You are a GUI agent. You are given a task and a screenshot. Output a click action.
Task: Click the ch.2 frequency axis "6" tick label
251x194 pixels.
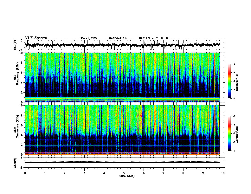pos(22,125)
